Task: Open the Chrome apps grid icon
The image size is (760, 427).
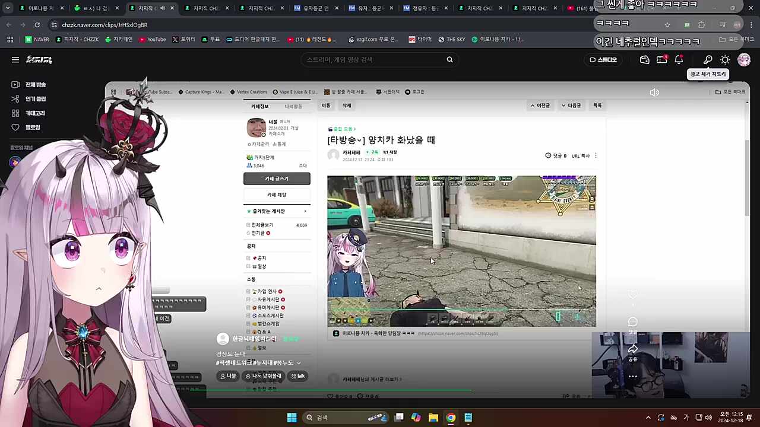Action: (x=10, y=40)
